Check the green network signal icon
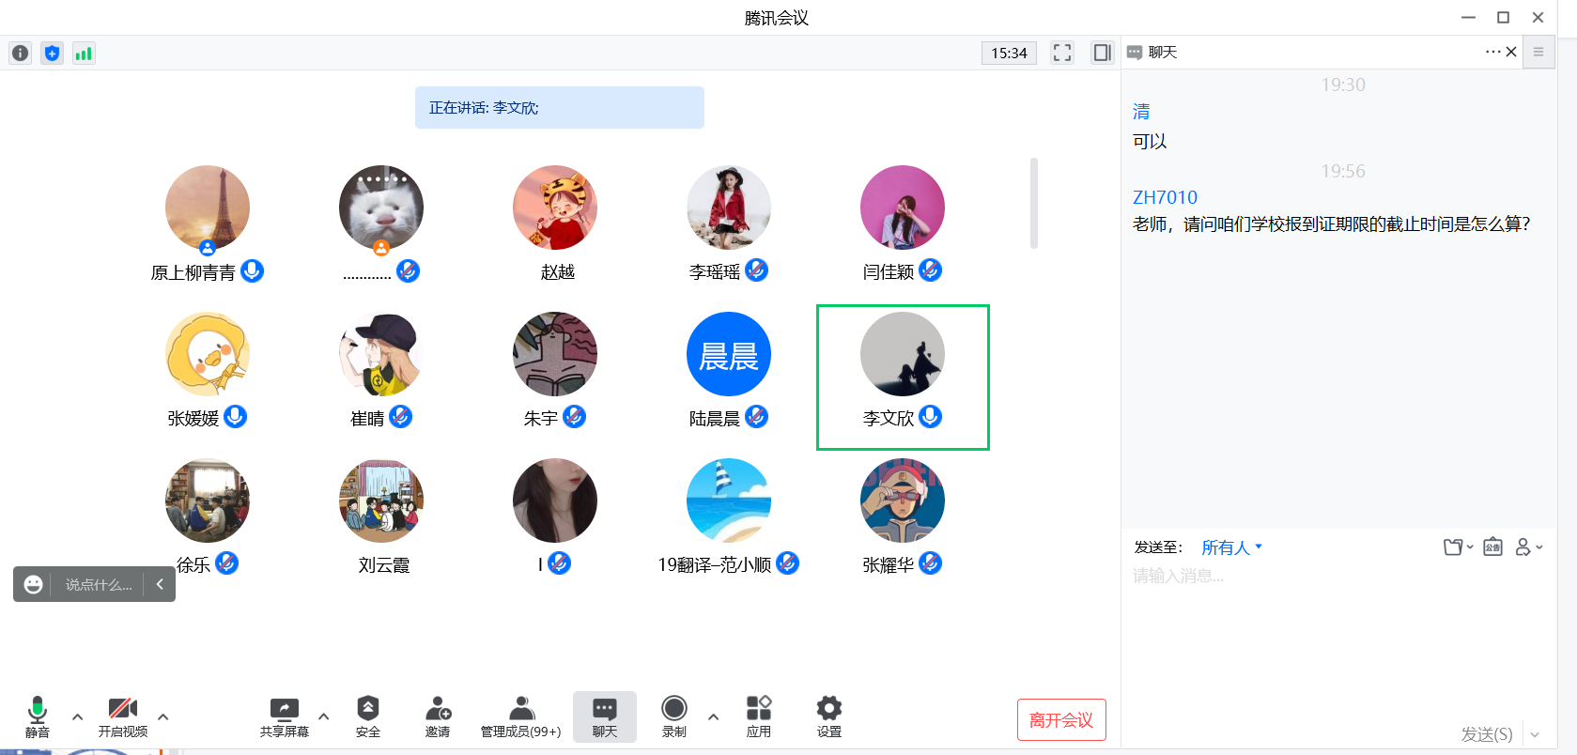 click(x=84, y=54)
